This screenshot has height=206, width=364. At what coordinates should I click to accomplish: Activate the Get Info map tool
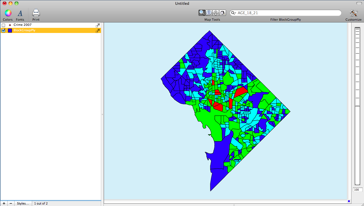pyautogui.click(x=209, y=13)
